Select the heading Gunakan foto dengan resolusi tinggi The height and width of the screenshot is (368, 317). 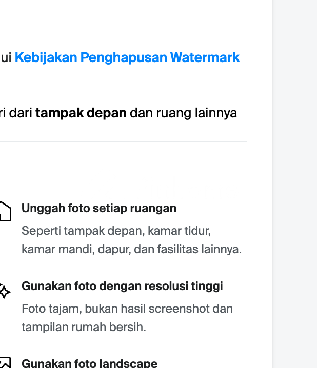coord(122,286)
